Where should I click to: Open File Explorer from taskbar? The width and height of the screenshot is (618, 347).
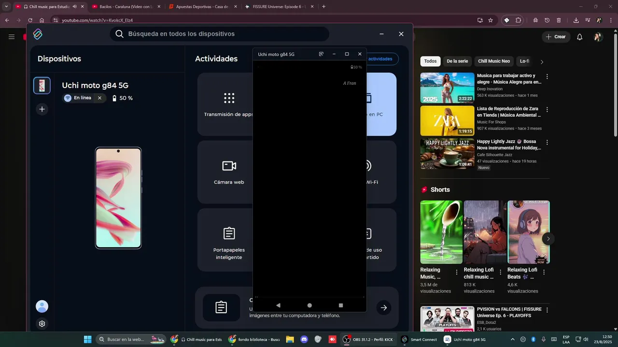(290, 339)
